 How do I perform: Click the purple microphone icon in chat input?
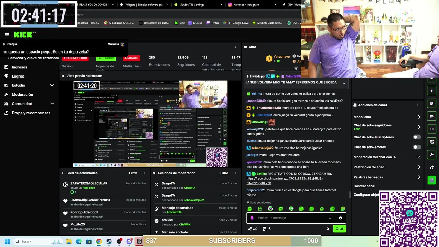coord(252,218)
